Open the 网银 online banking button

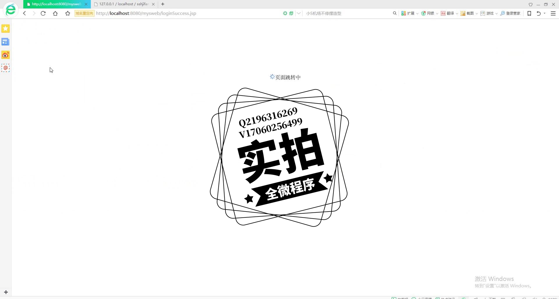pyautogui.click(x=428, y=13)
